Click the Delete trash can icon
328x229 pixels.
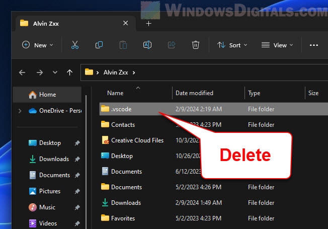[x=196, y=45]
